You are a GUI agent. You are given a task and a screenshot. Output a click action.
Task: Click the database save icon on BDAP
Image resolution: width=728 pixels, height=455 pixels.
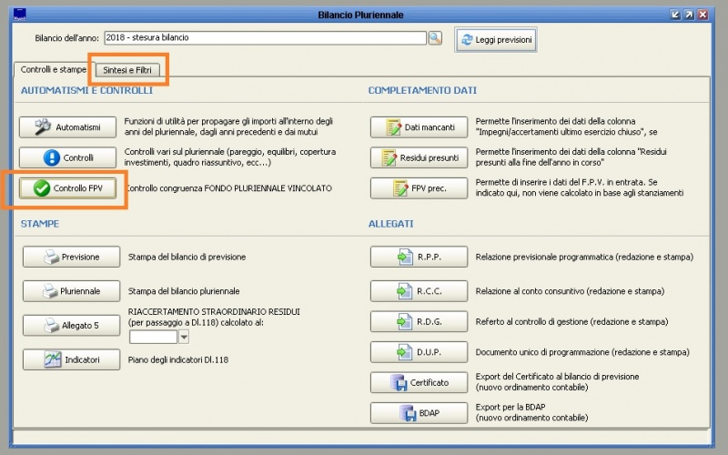coord(408,413)
